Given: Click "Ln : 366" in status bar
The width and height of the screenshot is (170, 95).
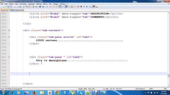Looking at the screenshot, I should 106,89.
